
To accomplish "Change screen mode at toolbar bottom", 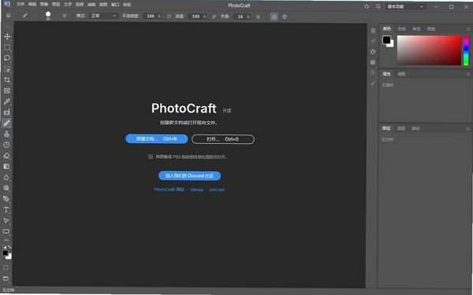I will [x=6, y=278].
